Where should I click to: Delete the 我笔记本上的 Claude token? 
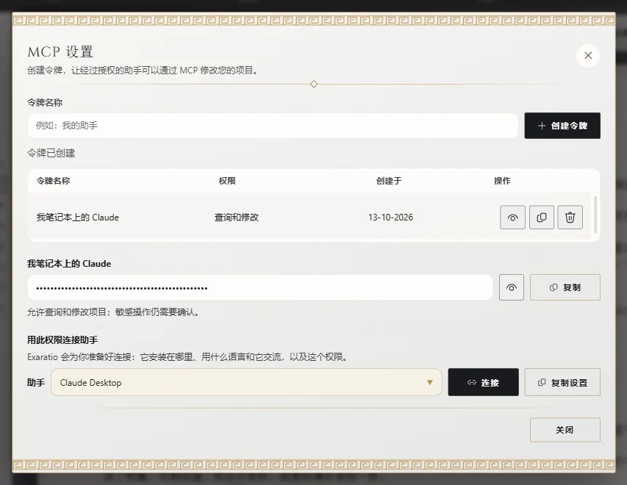(570, 217)
